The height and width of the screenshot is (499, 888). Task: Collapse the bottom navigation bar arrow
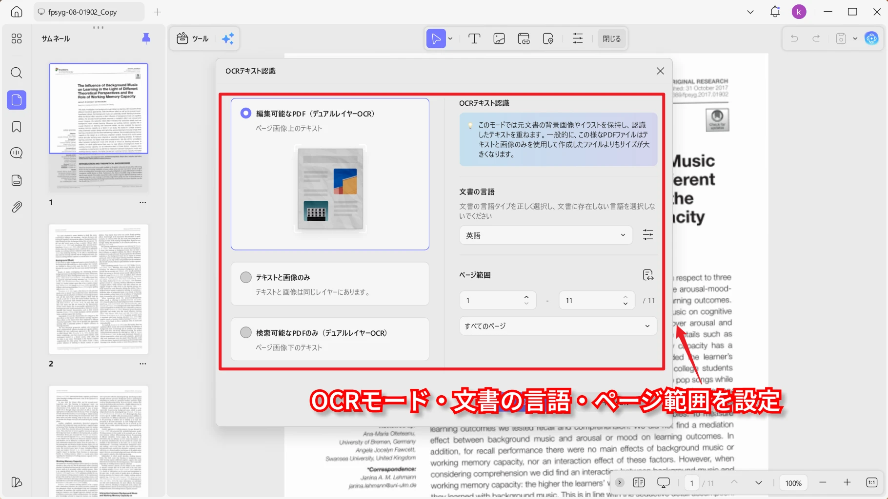pyautogui.click(x=620, y=482)
